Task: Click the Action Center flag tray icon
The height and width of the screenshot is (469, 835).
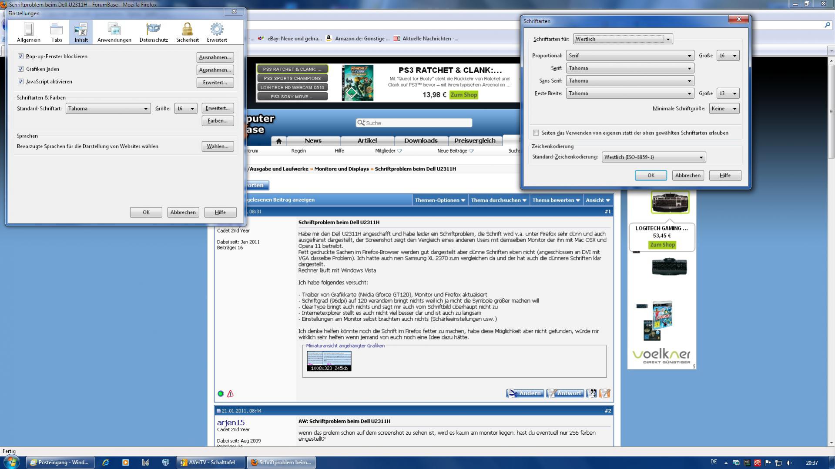Action: click(768, 463)
